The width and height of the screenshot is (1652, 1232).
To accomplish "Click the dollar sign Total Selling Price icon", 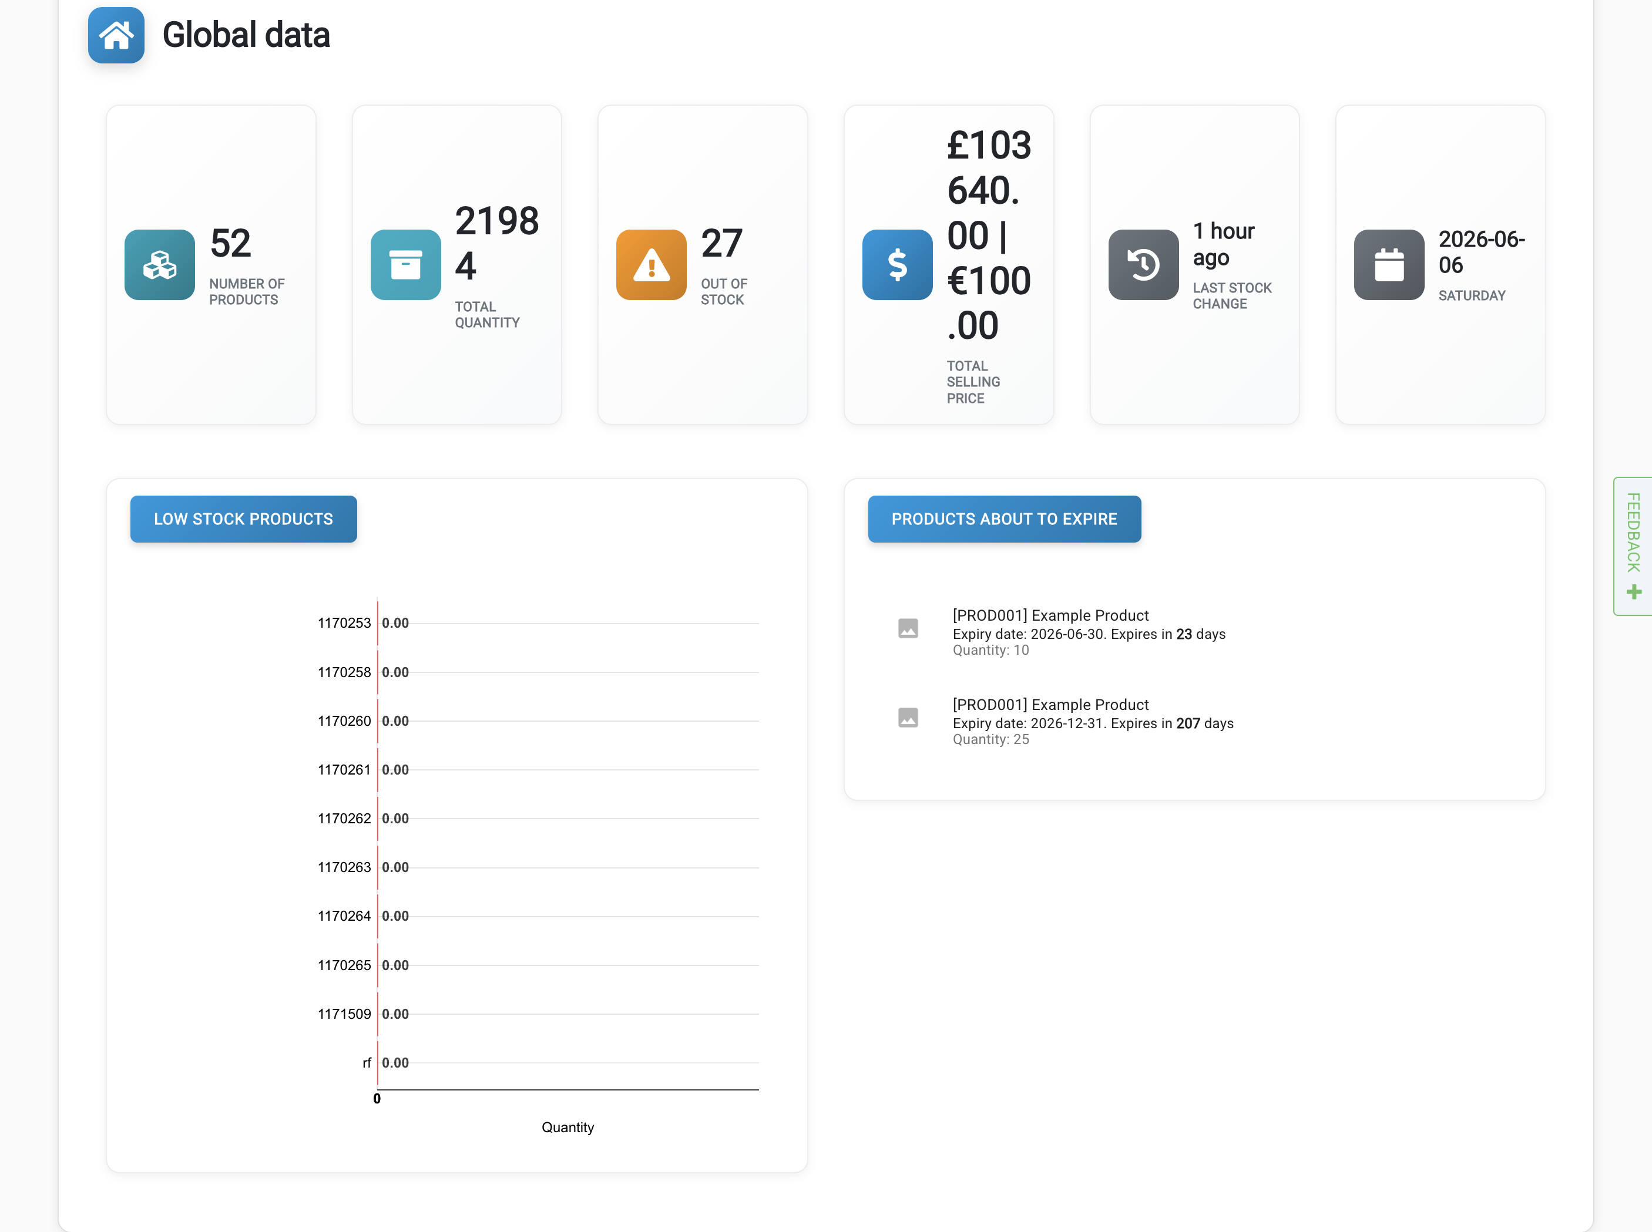I will [898, 265].
